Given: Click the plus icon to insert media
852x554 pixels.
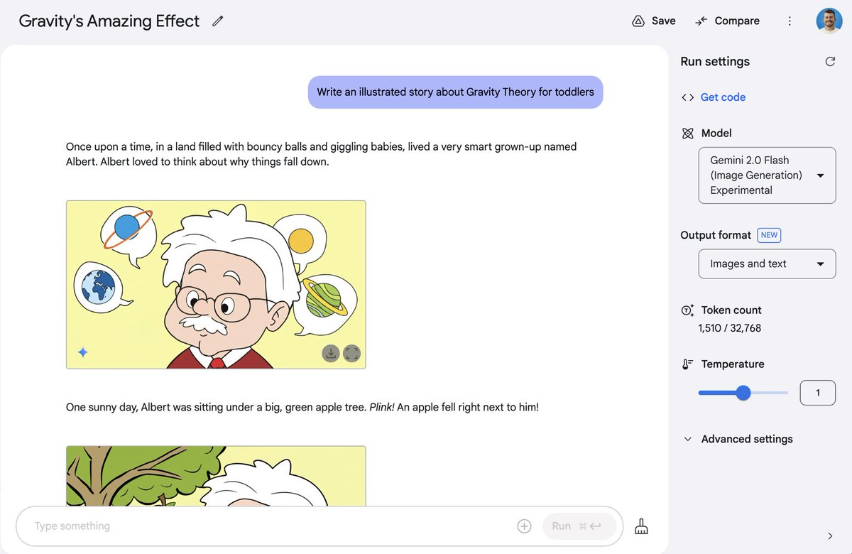Looking at the screenshot, I should (524, 526).
